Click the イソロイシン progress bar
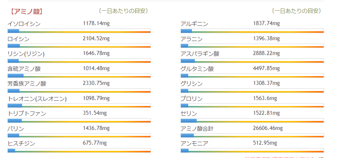 tap(79, 31)
